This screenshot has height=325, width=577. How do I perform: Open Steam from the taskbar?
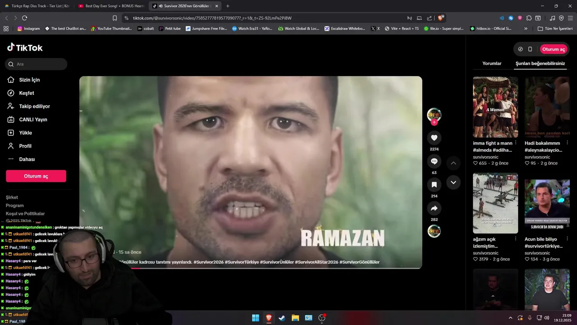(x=282, y=318)
